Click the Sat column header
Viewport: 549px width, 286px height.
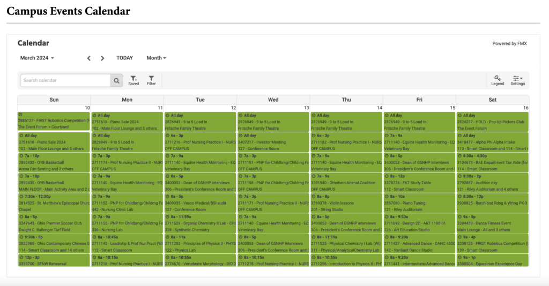tap(492, 100)
